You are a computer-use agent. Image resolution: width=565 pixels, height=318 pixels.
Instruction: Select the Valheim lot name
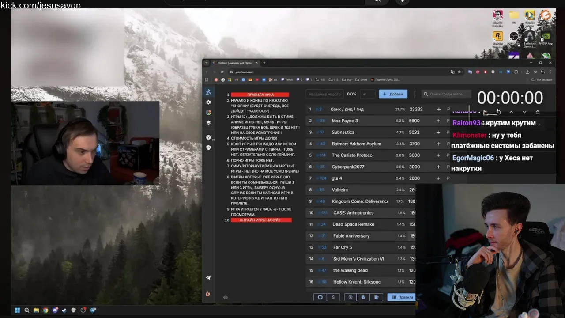[340, 190]
